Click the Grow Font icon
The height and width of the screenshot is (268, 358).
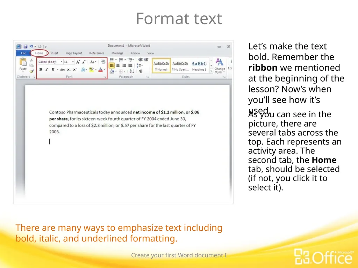[78, 62]
